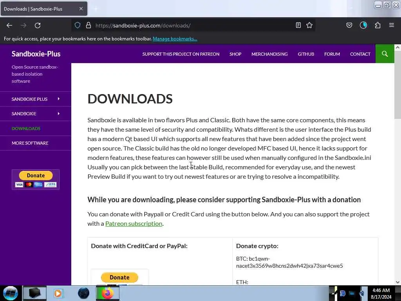Open the media player taskbar icon
This screenshot has height=301, width=401.
(x=58, y=293)
